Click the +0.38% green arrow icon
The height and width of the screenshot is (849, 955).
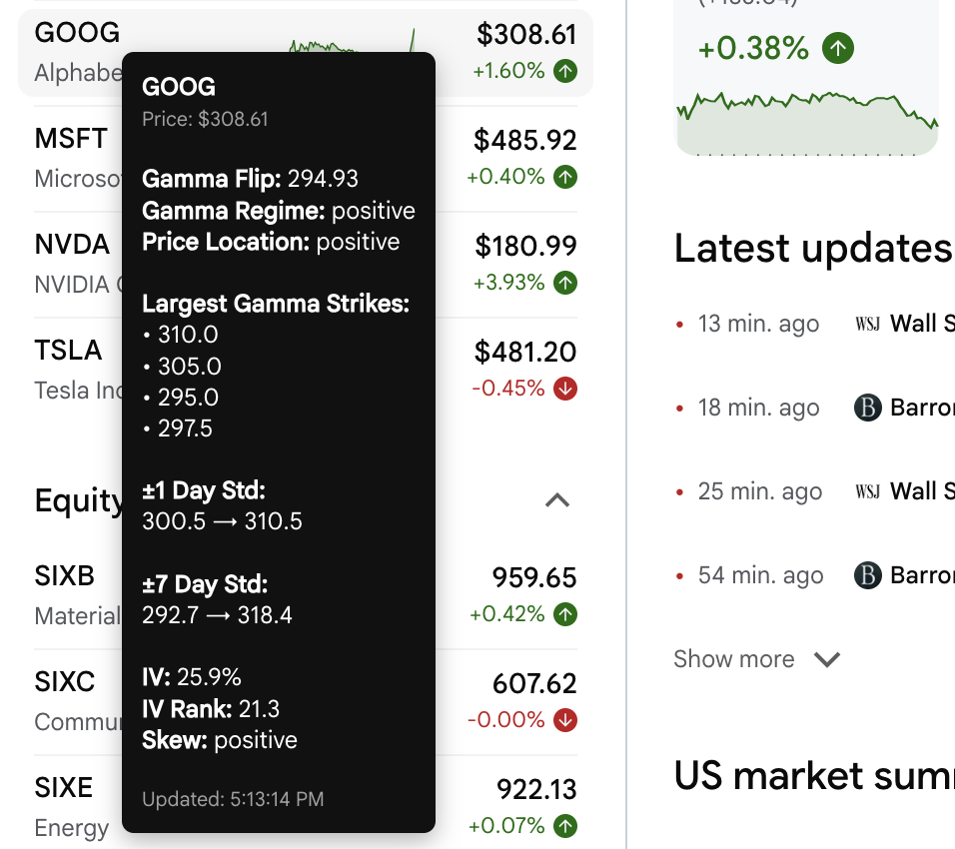point(838,48)
